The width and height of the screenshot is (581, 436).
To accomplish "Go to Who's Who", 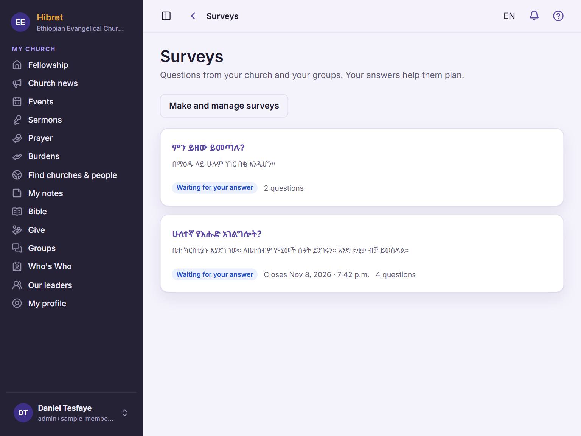I will point(71,266).
